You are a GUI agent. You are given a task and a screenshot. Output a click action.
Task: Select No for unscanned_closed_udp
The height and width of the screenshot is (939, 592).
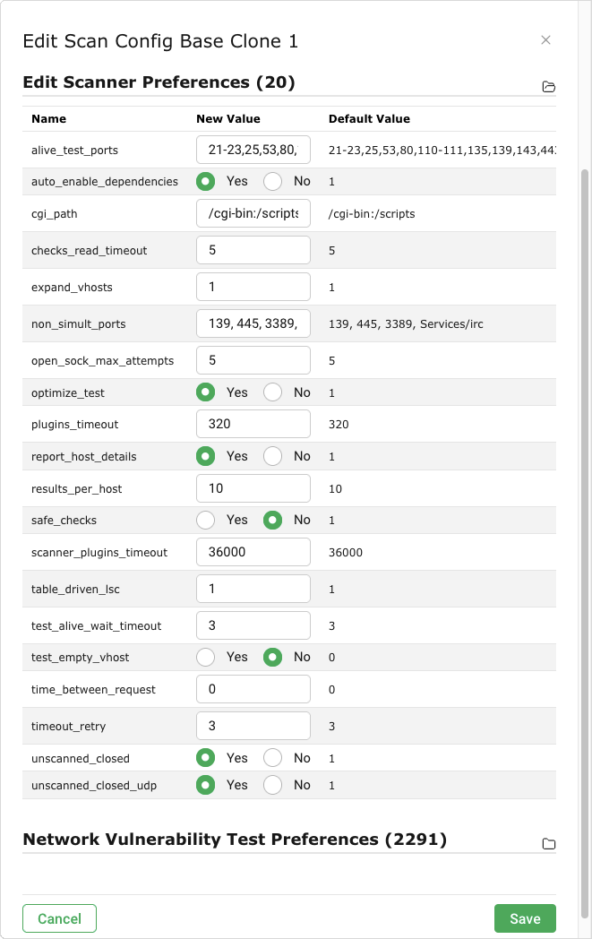273,785
